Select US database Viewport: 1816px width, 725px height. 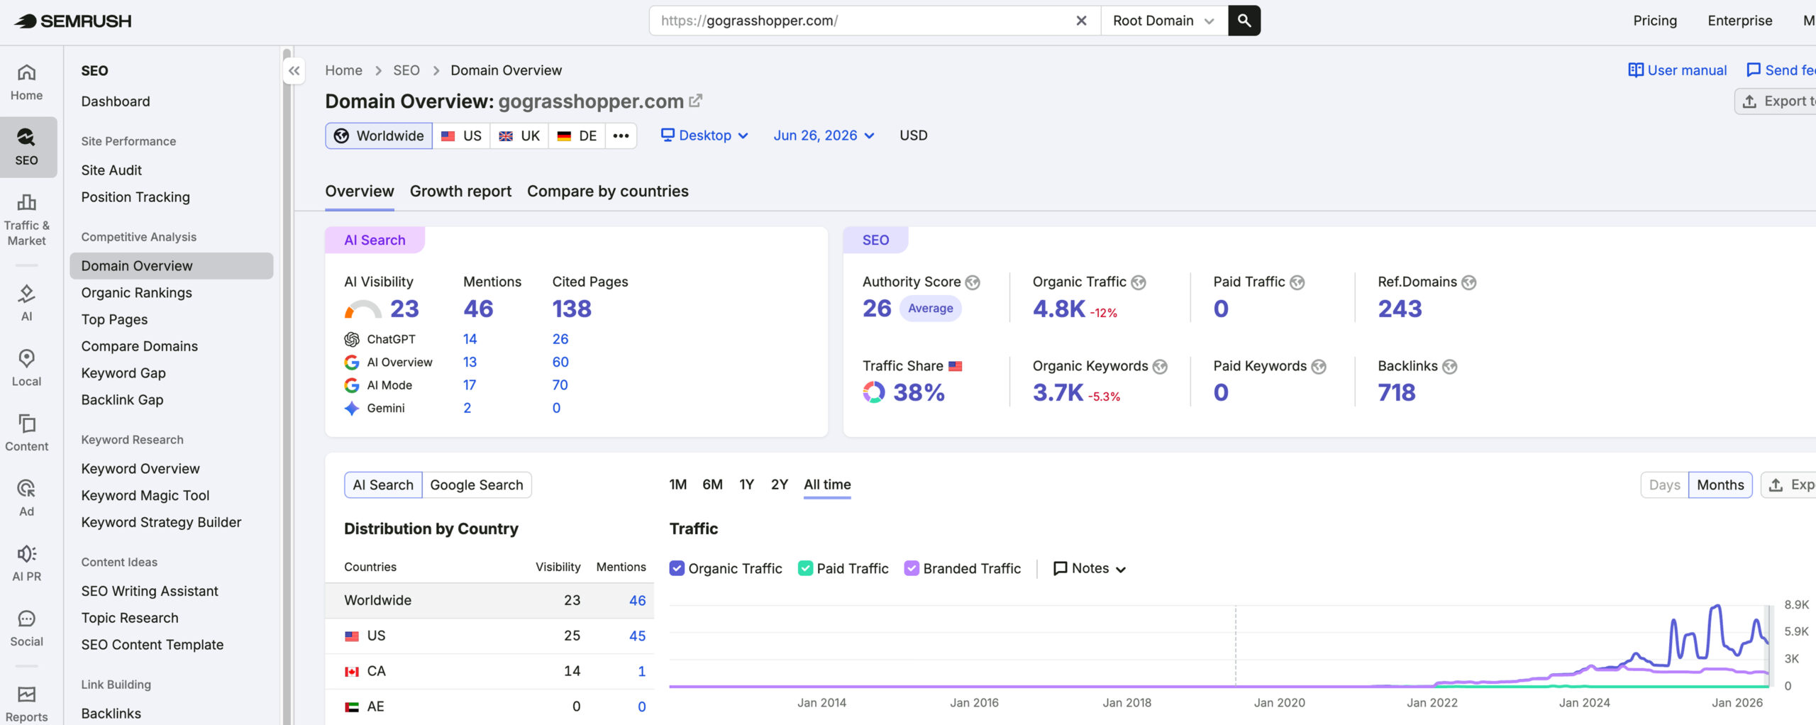(x=461, y=135)
